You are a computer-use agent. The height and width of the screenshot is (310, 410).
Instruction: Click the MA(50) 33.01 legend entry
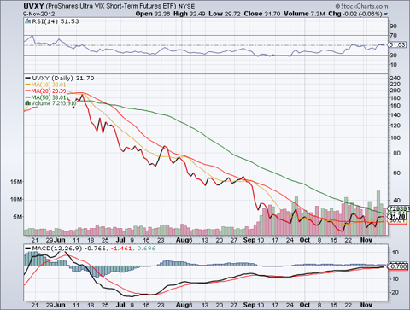[49, 97]
